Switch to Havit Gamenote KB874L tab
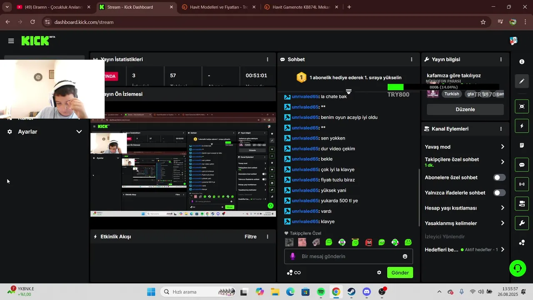The image size is (533, 300). pyautogui.click(x=301, y=7)
